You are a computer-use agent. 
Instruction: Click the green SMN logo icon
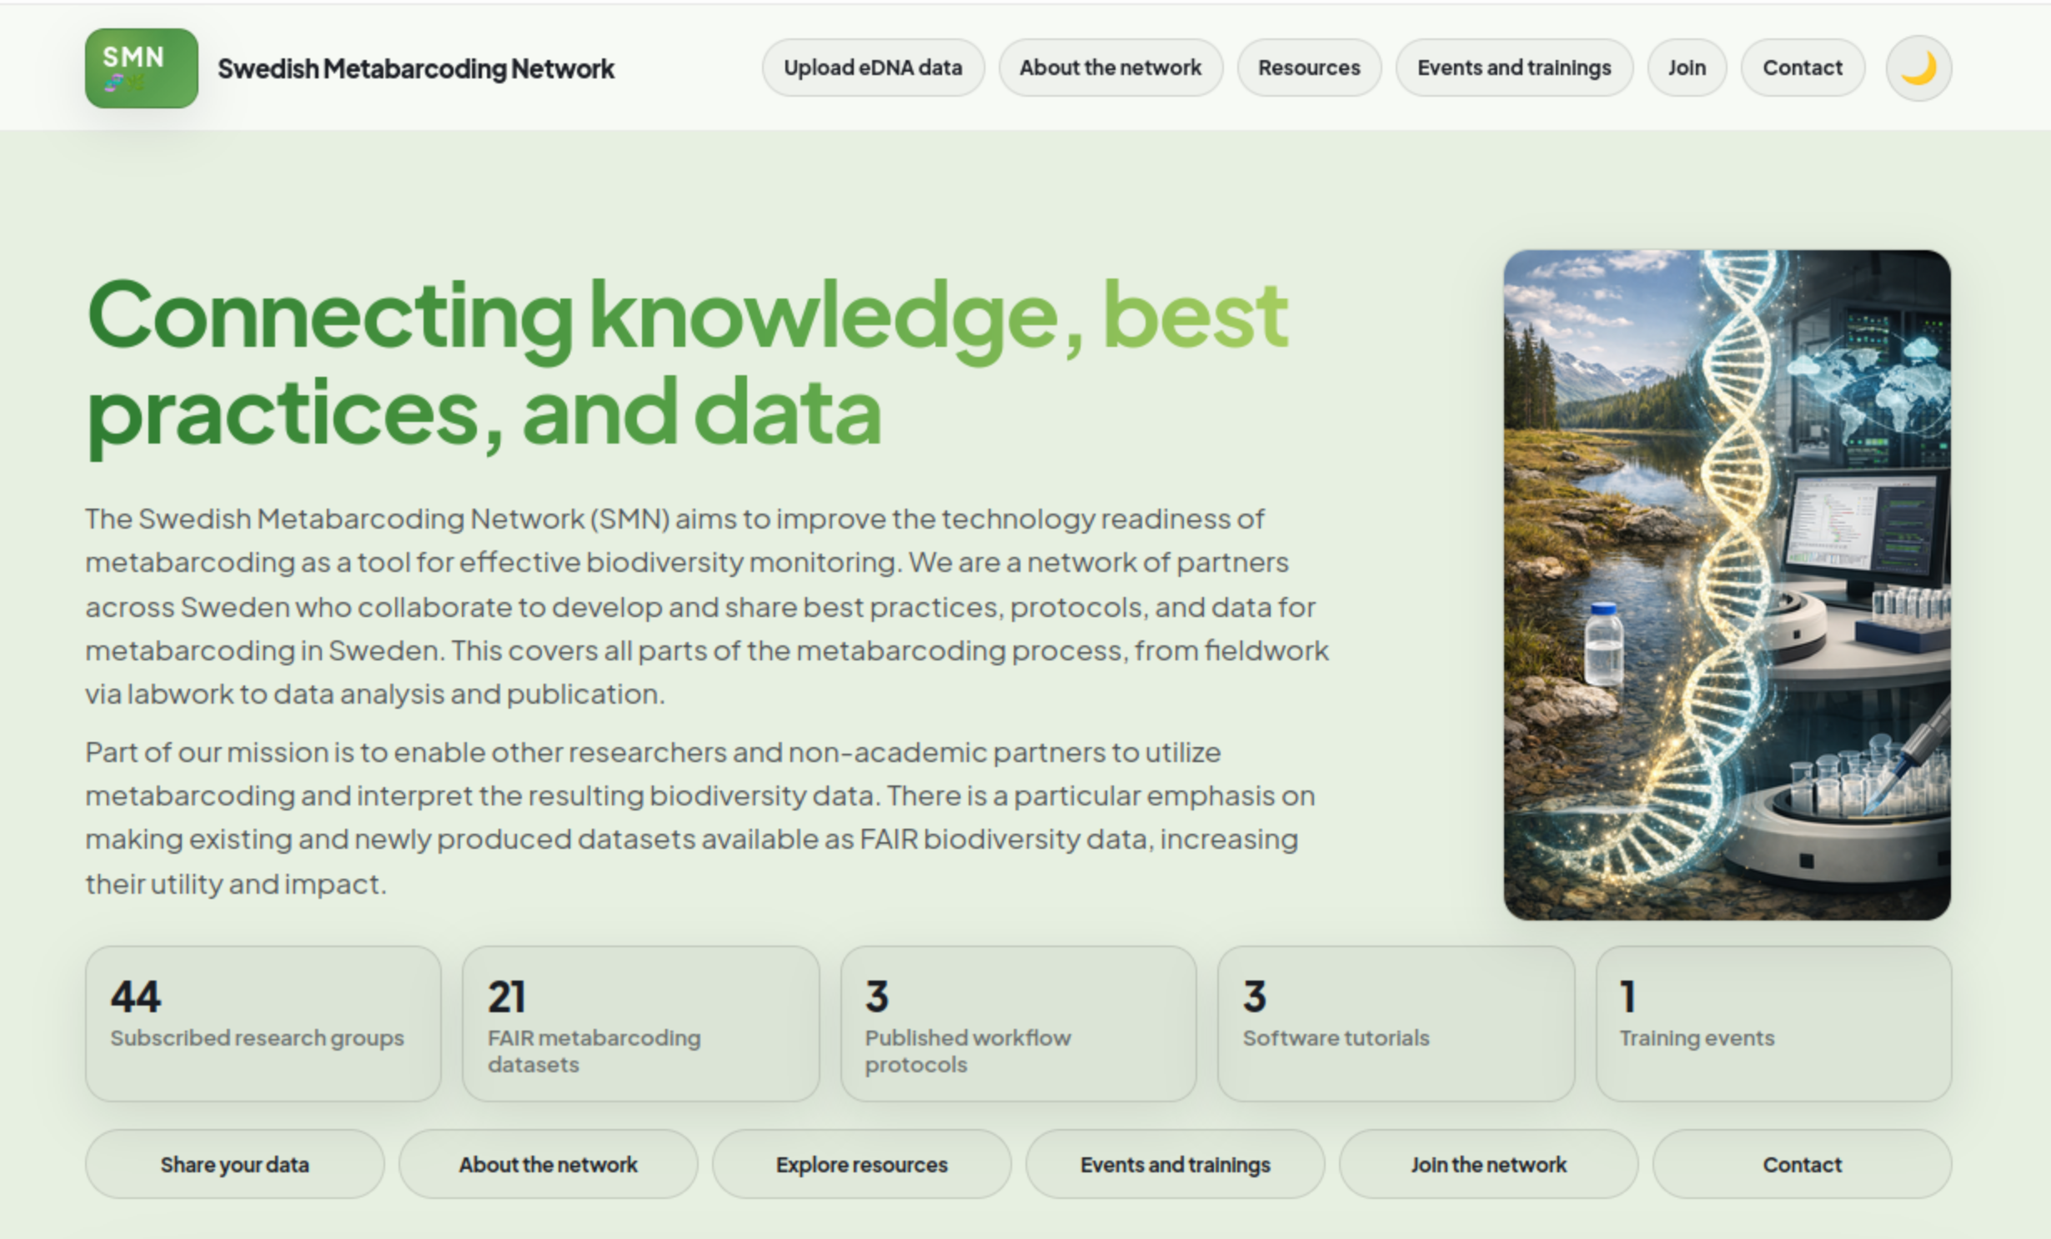[141, 68]
